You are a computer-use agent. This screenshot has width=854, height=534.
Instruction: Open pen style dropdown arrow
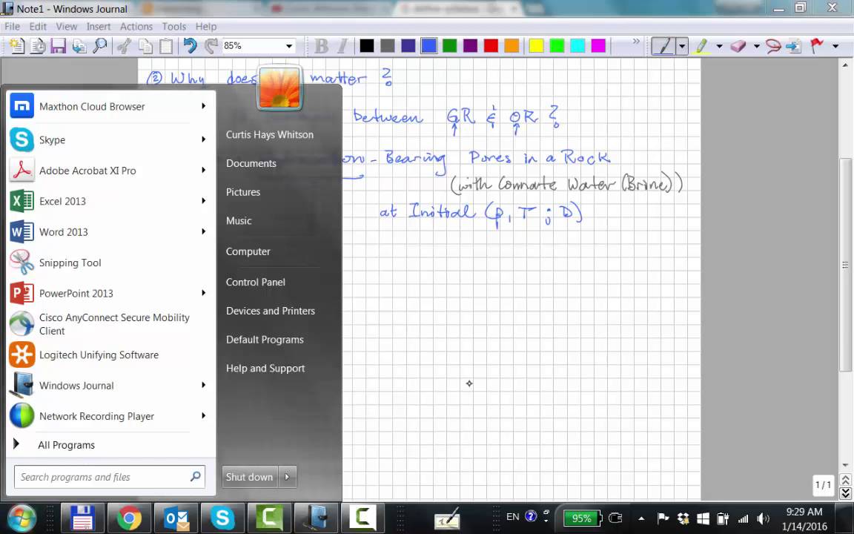click(x=682, y=46)
